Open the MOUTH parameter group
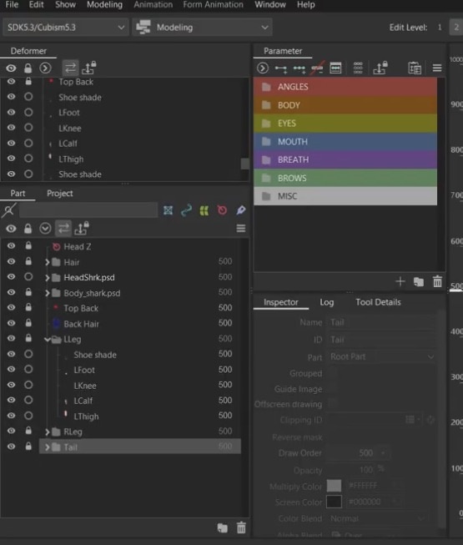 345,141
